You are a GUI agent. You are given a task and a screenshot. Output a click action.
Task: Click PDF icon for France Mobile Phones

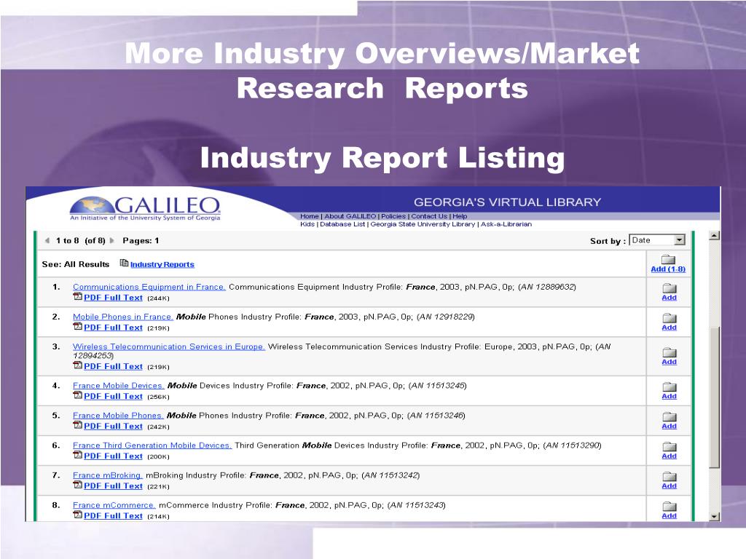(x=77, y=425)
